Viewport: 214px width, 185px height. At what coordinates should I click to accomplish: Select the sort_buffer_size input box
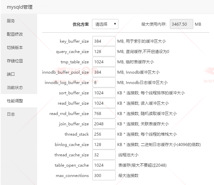104,93
